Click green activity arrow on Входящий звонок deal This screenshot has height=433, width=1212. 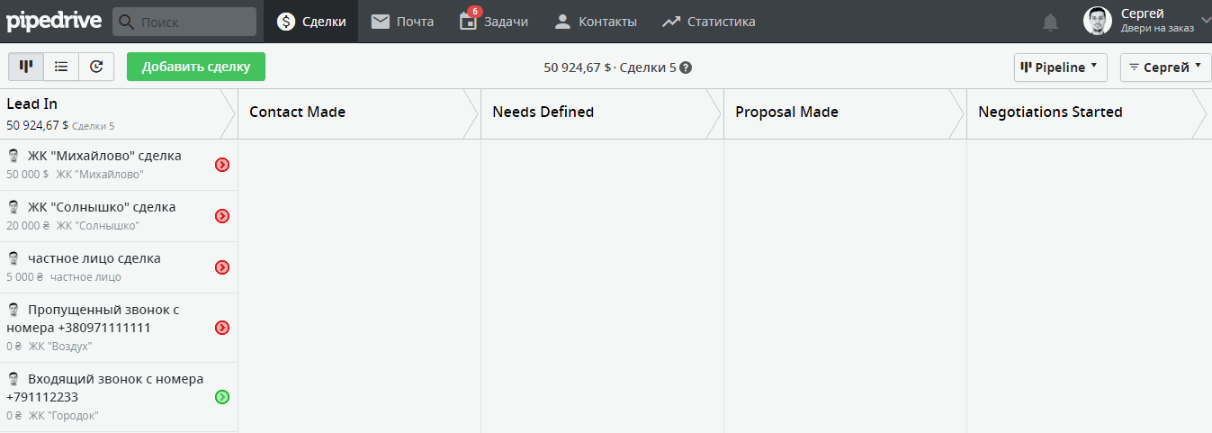pos(222,397)
